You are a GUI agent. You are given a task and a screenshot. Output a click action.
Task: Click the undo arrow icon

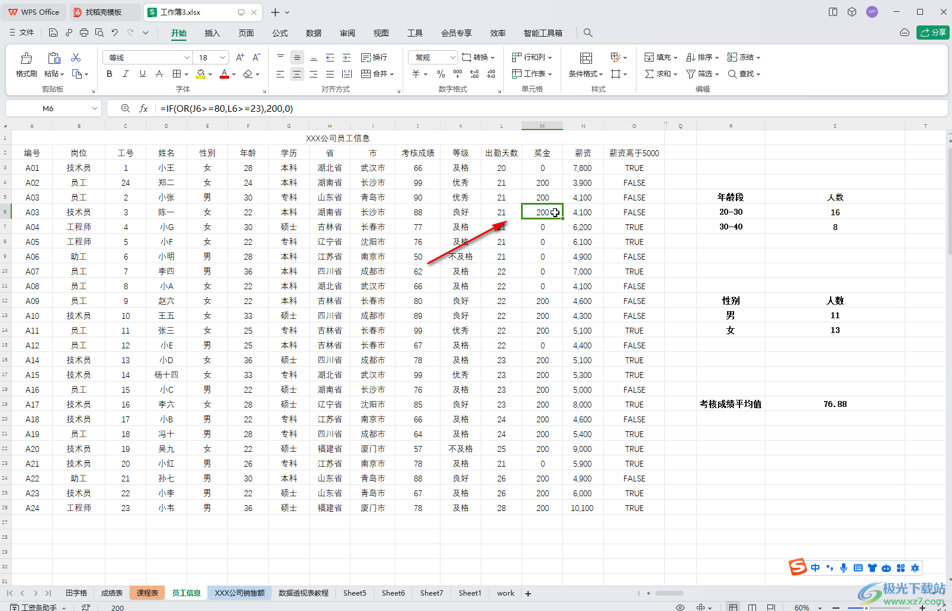(x=115, y=33)
